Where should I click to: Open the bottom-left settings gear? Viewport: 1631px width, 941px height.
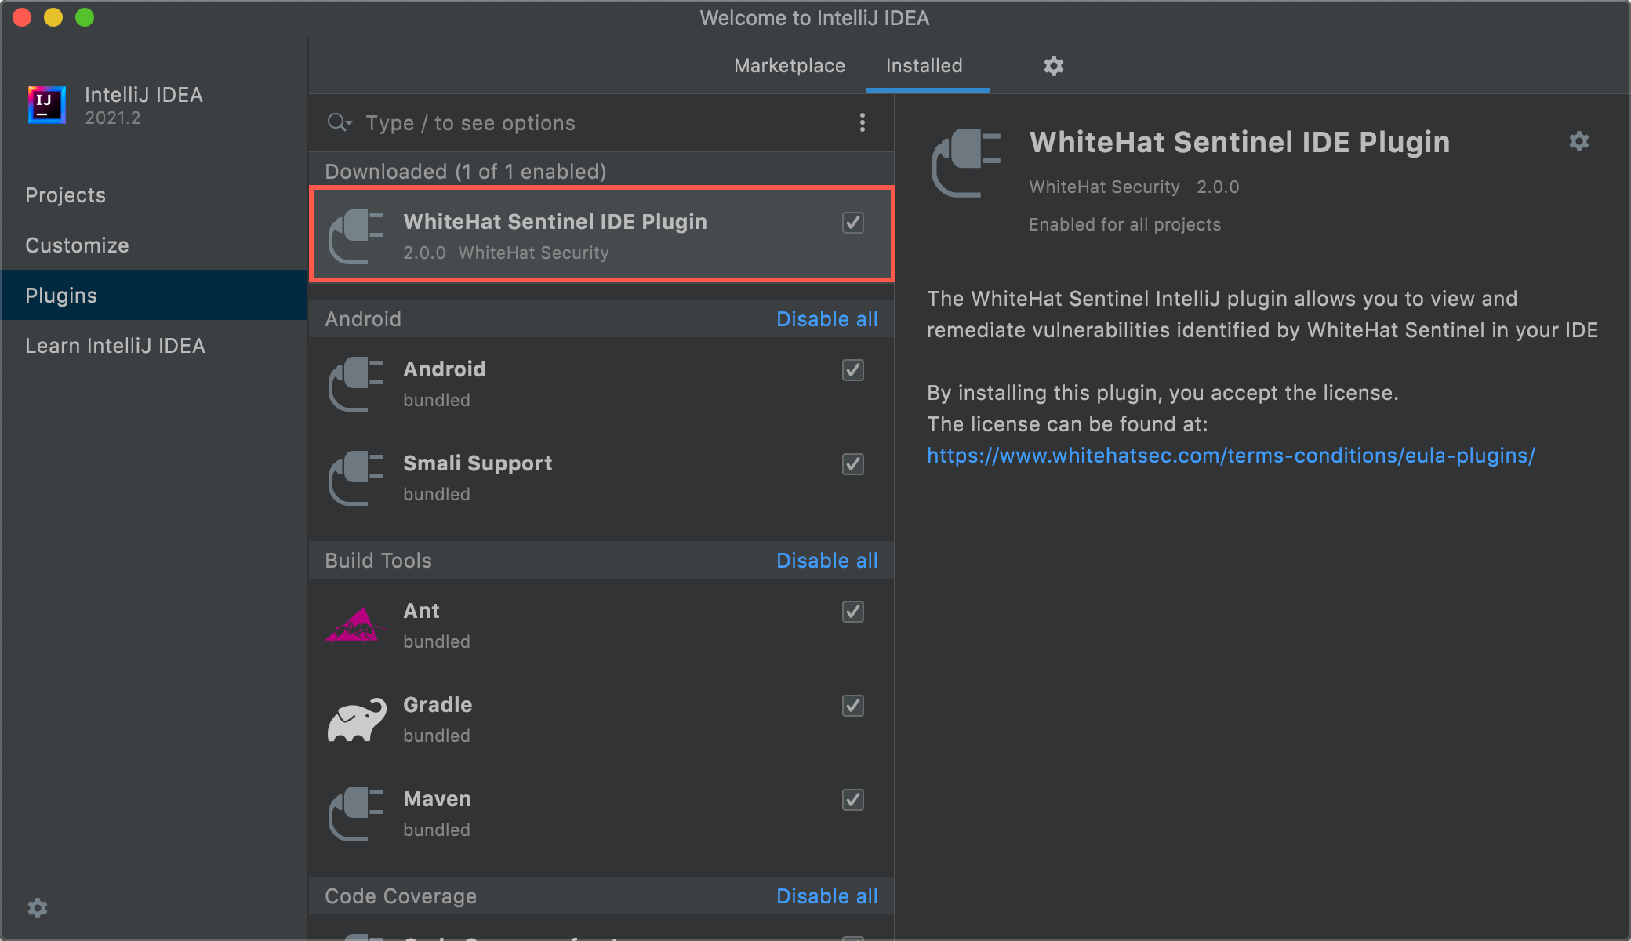pos(38,908)
